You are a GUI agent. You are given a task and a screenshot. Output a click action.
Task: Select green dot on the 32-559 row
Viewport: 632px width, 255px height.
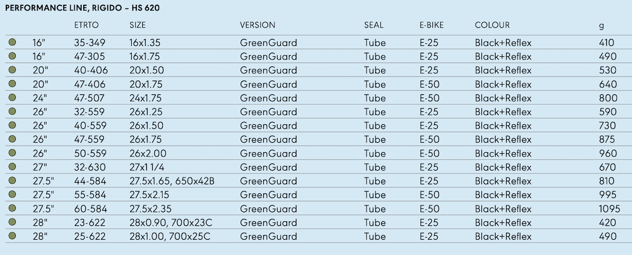(12, 112)
